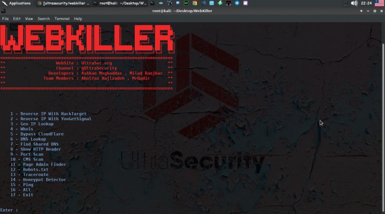Switch to the ultrasecurity/webkiller browser taskbar window
Image resolution: width=385 pixels, height=214 pixels.
64,3
